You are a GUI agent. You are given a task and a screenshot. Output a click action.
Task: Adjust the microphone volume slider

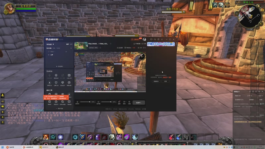(85, 102)
